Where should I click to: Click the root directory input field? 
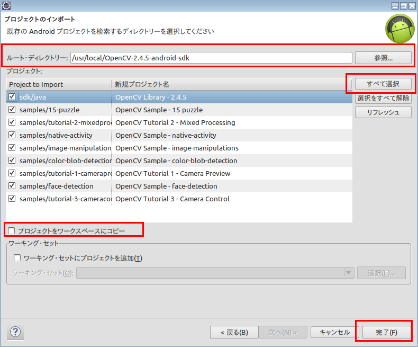(211, 58)
